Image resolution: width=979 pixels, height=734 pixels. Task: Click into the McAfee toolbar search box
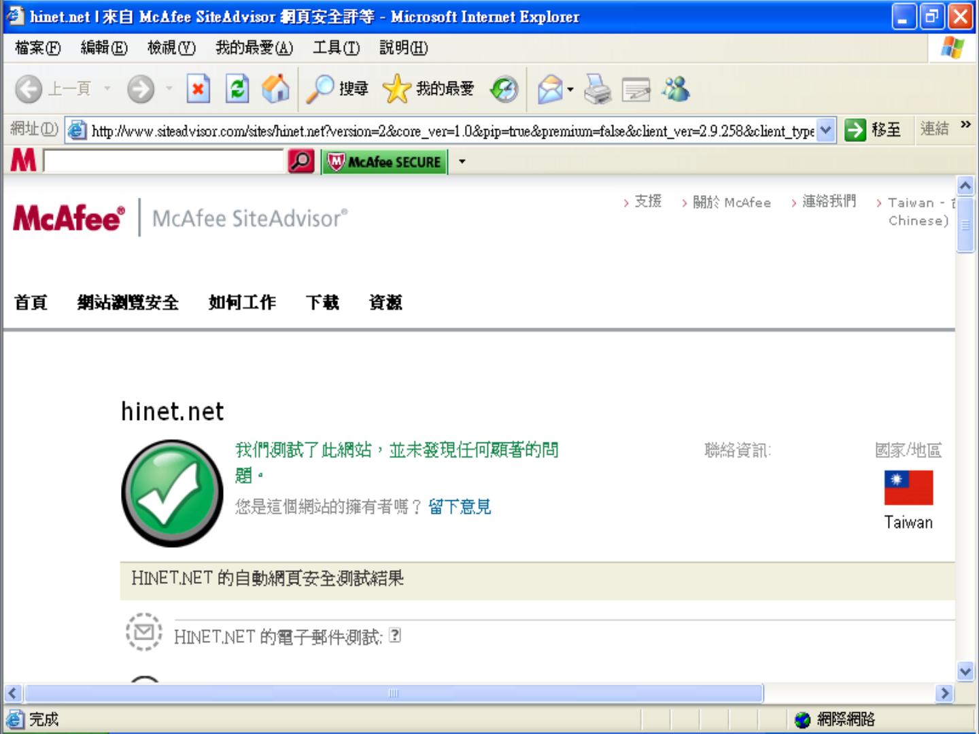pyautogui.click(x=164, y=161)
